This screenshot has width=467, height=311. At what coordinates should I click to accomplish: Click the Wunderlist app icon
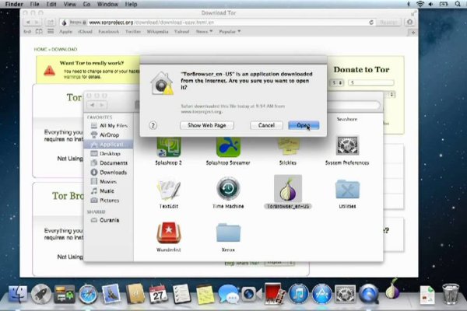tap(169, 232)
